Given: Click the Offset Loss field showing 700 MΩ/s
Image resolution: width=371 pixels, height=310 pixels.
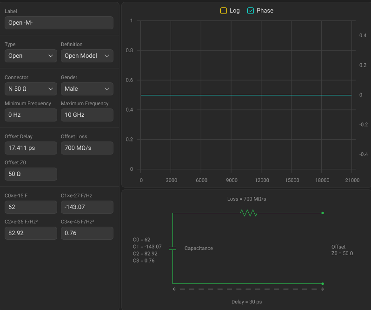Looking at the screenshot, I should click(x=87, y=148).
